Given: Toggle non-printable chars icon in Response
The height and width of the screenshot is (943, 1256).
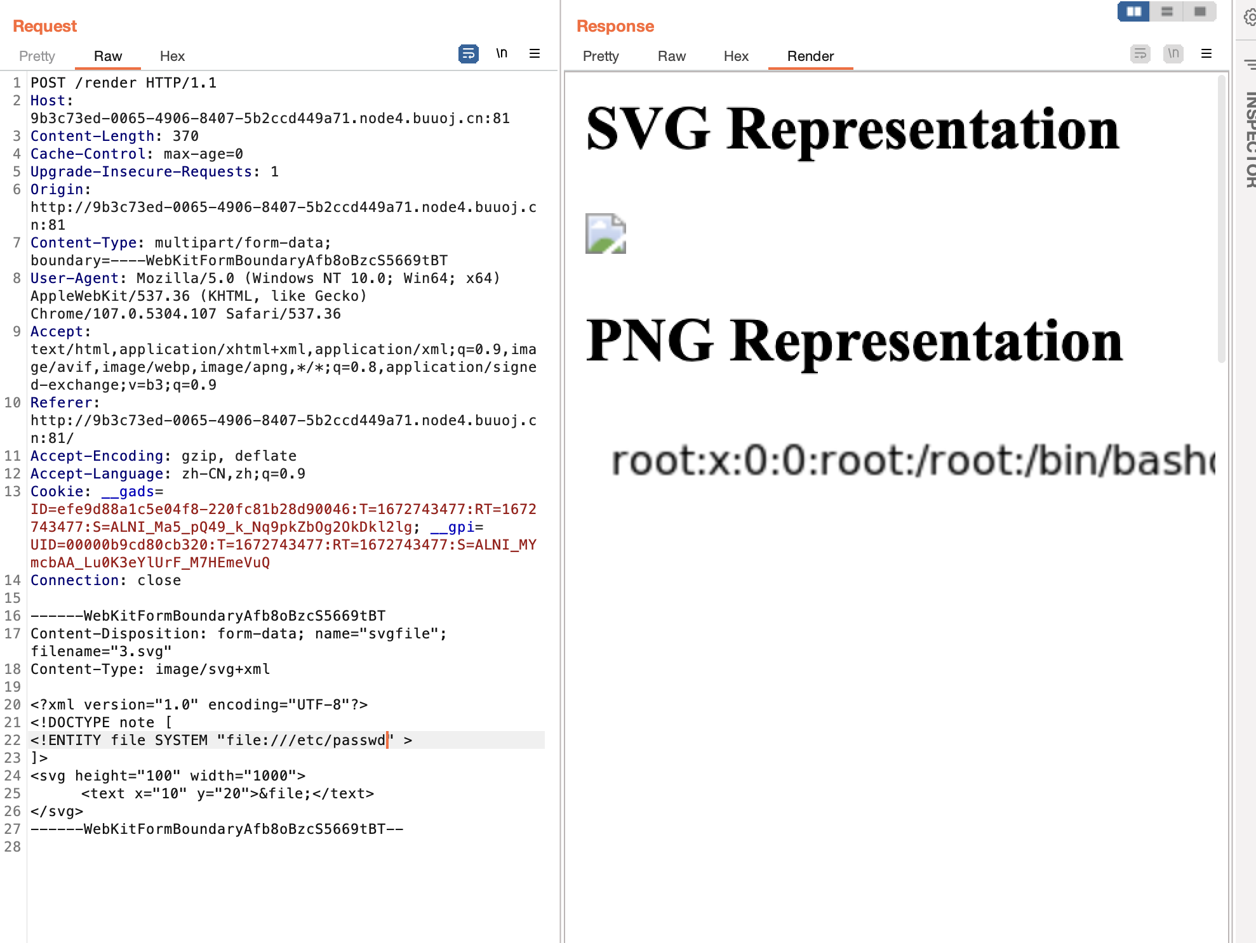Looking at the screenshot, I should [x=1173, y=54].
